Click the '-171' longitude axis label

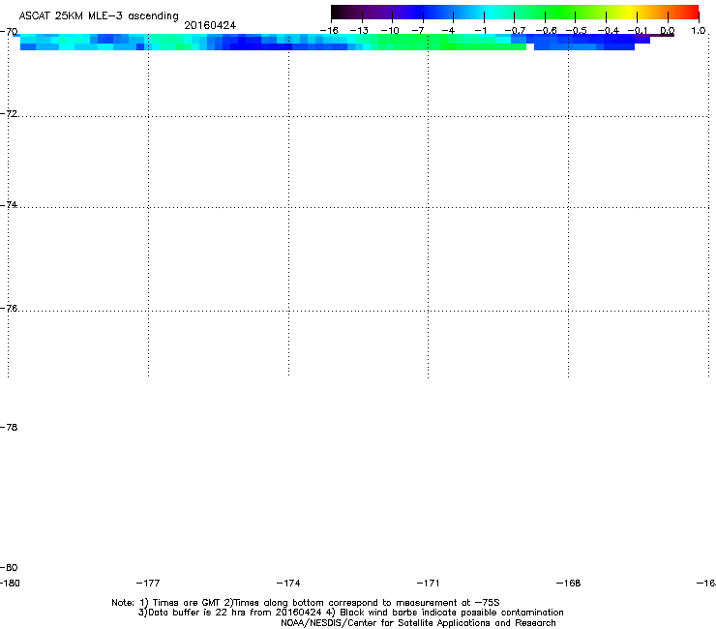coord(428,583)
